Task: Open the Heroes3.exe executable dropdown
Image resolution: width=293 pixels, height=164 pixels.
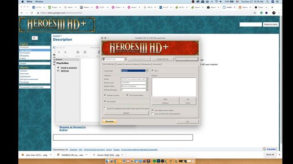Action: point(114,59)
